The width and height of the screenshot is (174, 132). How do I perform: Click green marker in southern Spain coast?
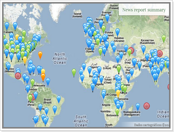(100, 52)
